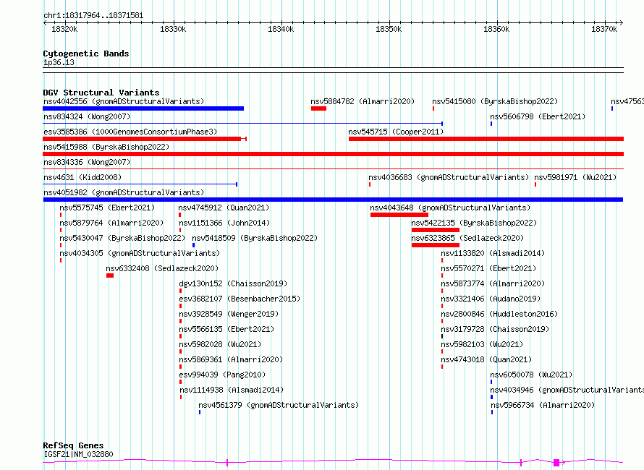The height and width of the screenshot is (470, 644).
Task: Click the red bar under nsv545715 (Cooper2011)
Action: [x=486, y=139]
